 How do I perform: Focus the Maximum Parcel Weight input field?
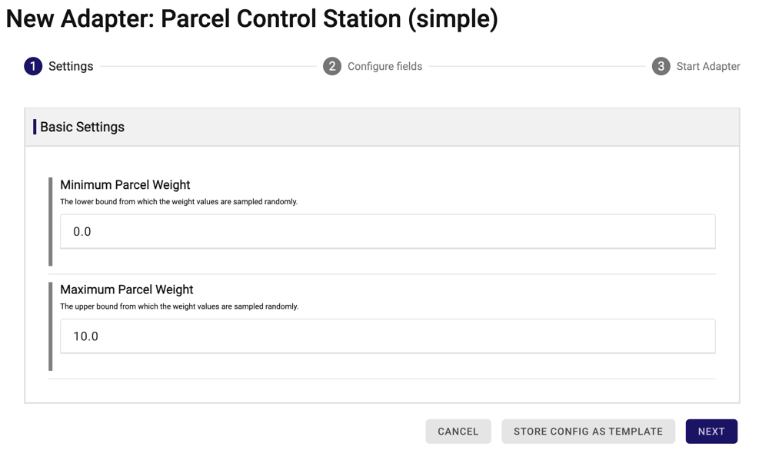[388, 336]
